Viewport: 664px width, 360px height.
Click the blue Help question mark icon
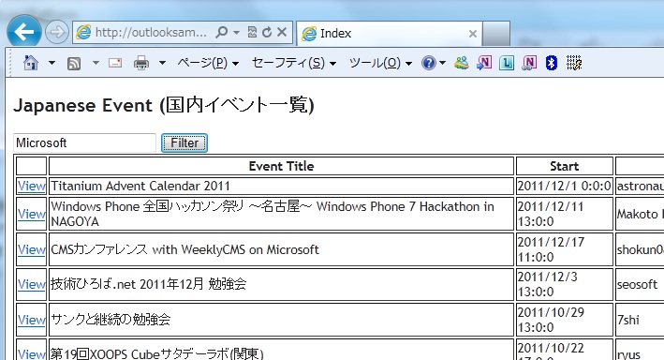429,63
